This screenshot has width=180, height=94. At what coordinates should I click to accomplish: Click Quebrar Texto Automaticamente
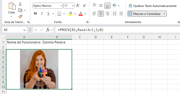tap(153, 6)
